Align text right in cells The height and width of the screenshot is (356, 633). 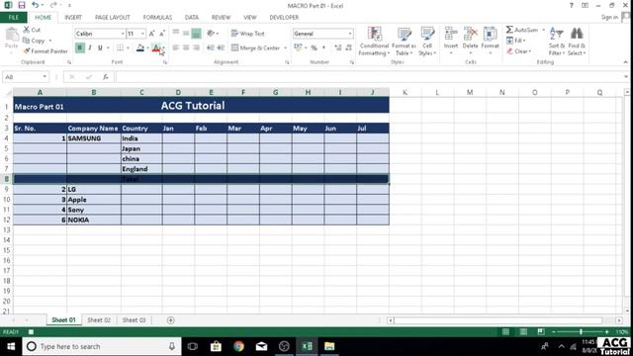click(x=196, y=47)
